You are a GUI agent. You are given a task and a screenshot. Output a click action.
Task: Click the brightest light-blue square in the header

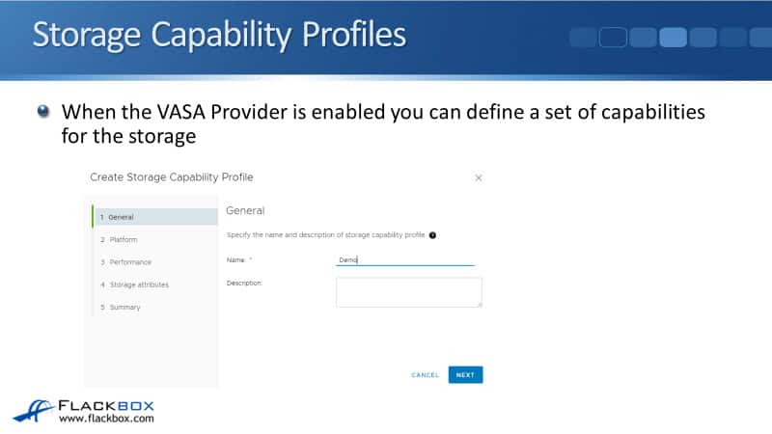coord(673,38)
